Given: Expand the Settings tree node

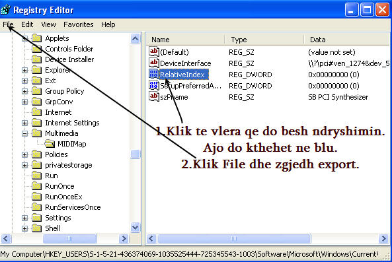Looking at the screenshot, I should point(24,218).
